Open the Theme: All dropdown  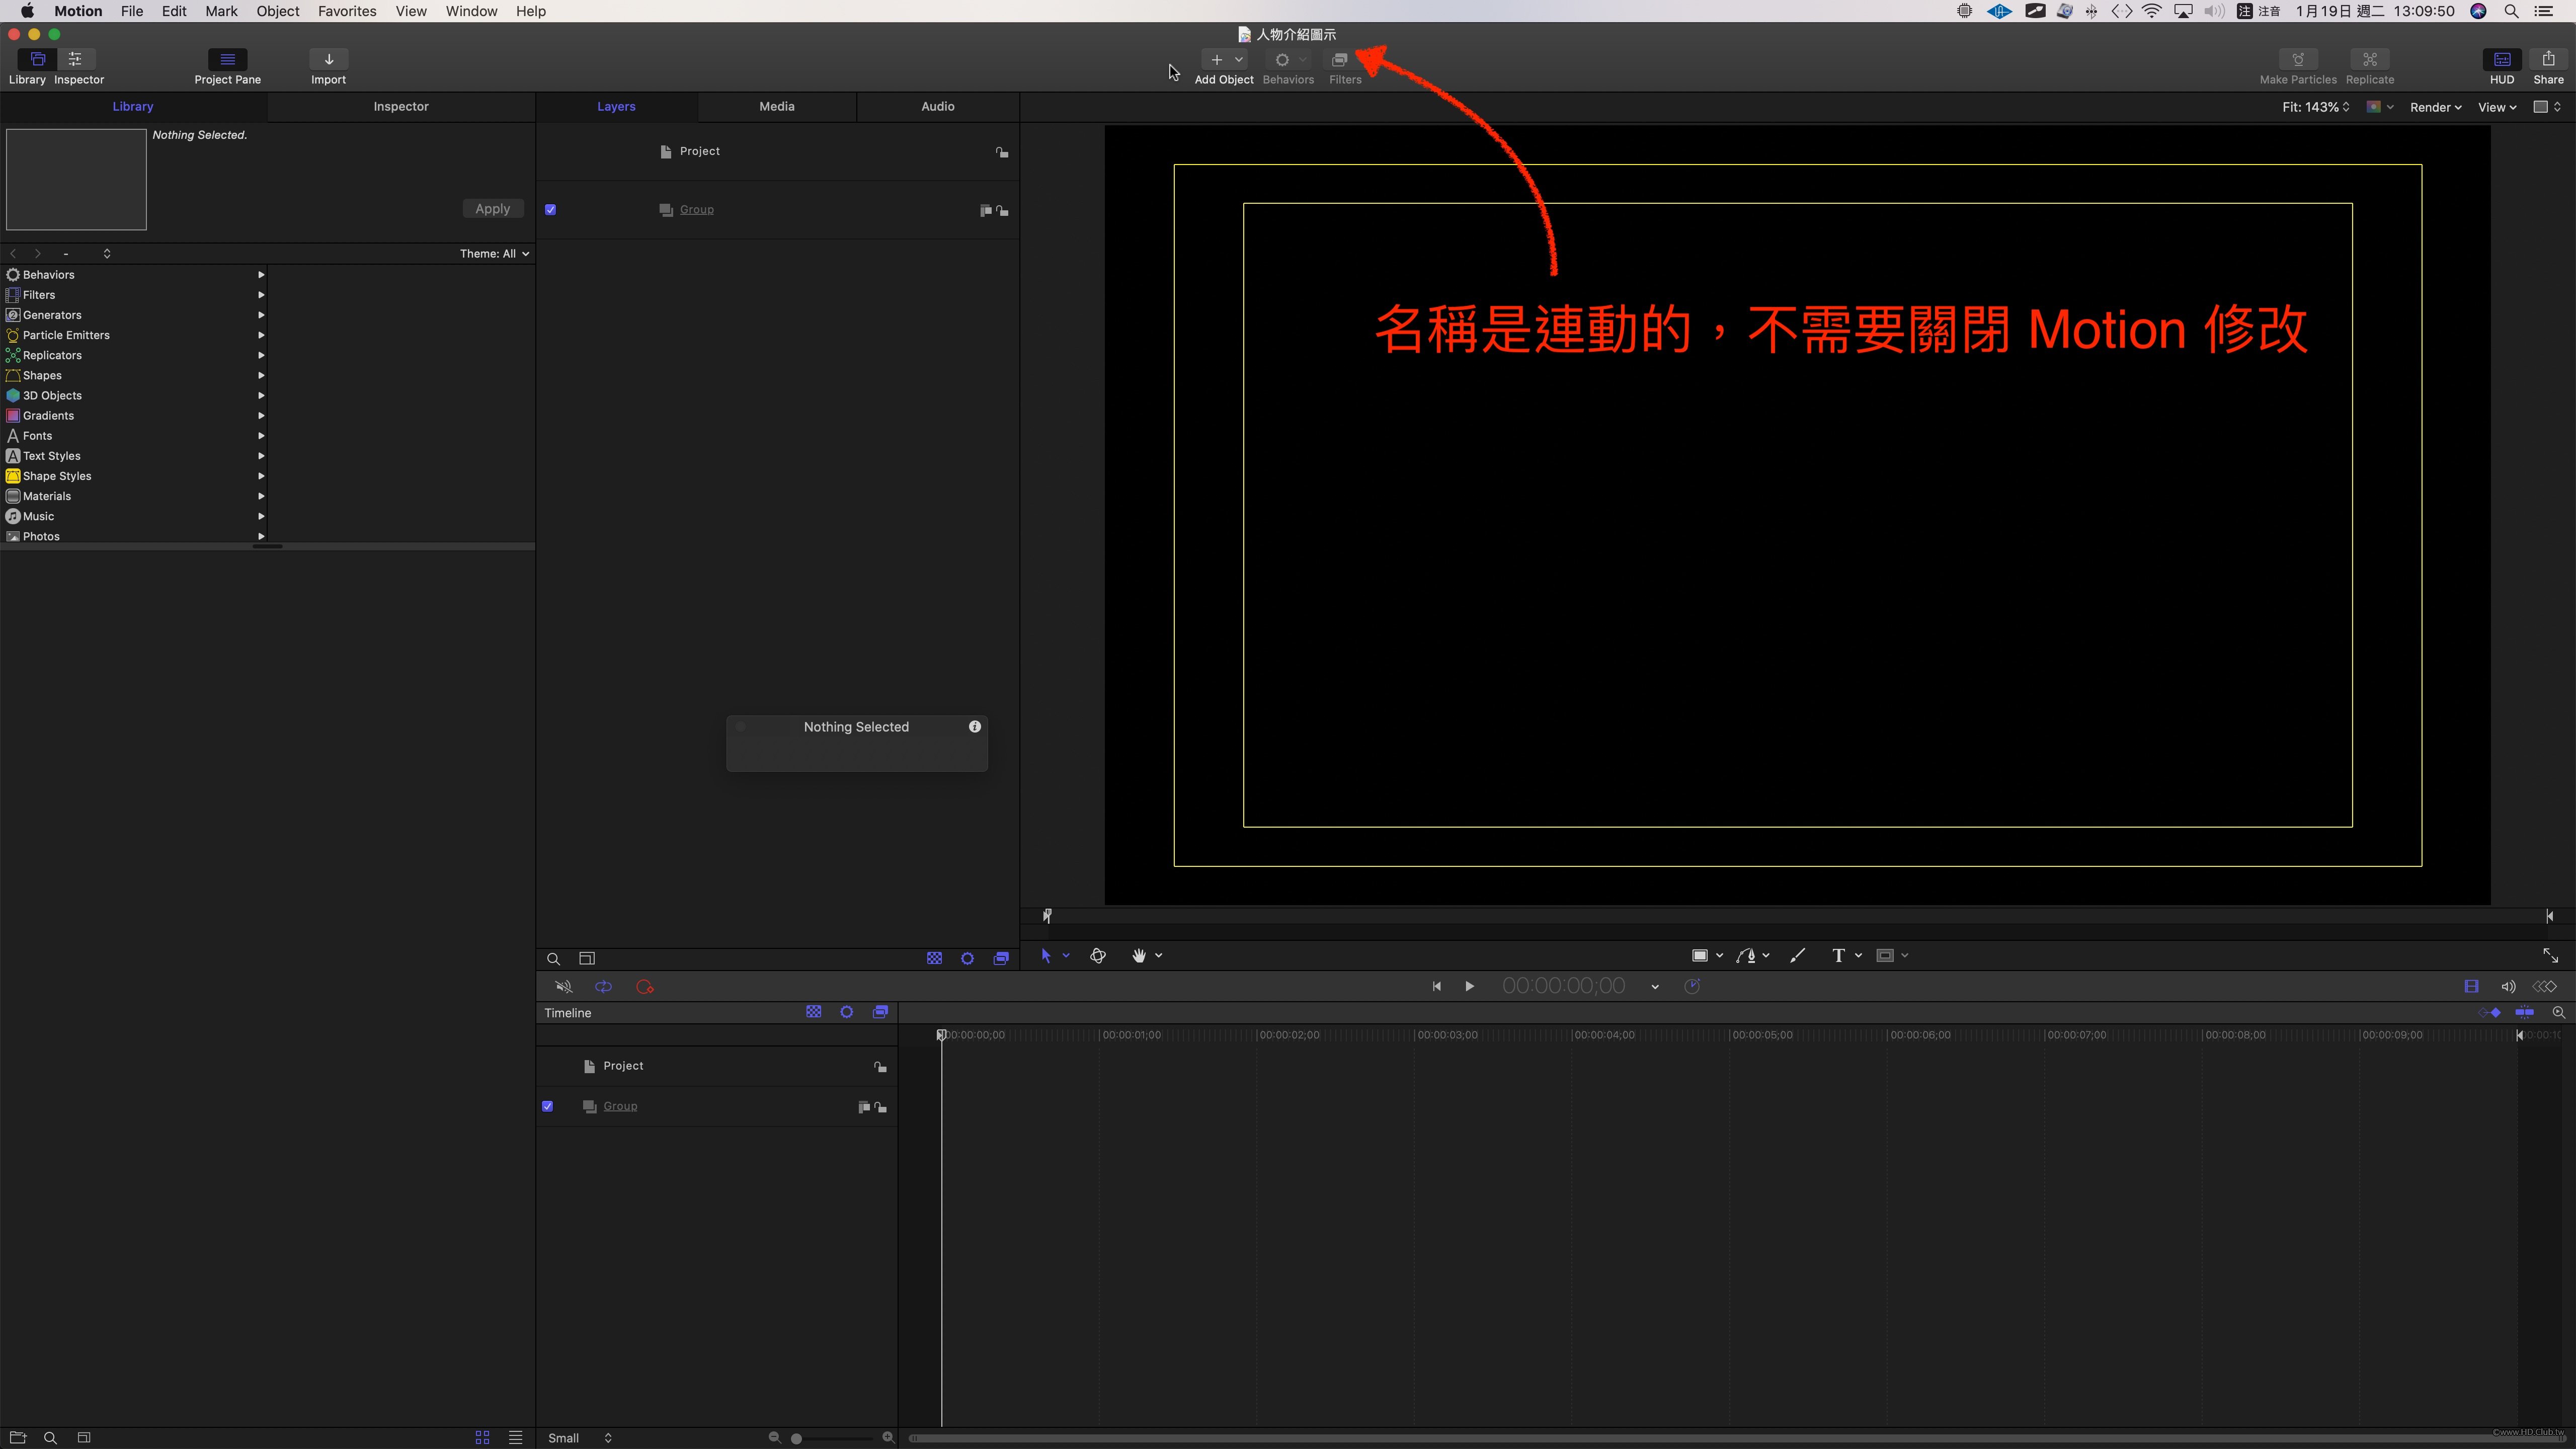(x=494, y=254)
